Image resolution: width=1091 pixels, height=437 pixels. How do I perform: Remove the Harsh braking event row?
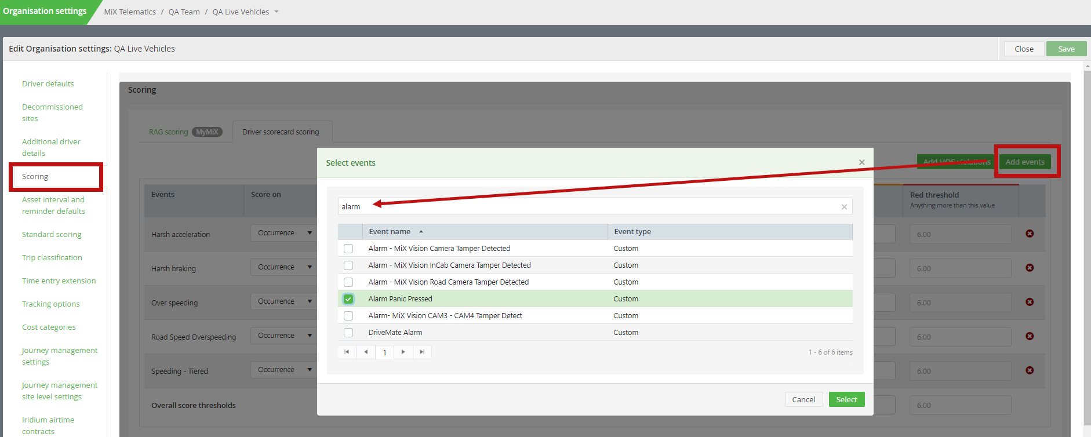pos(1030,268)
